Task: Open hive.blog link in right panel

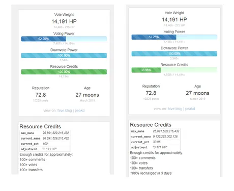Action: coord(175,109)
